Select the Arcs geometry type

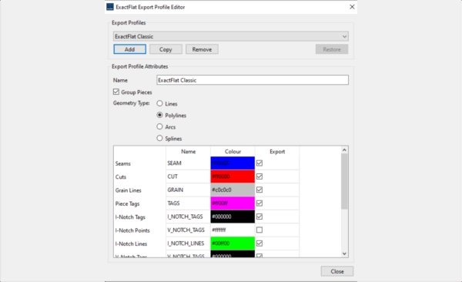[x=159, y=126]
